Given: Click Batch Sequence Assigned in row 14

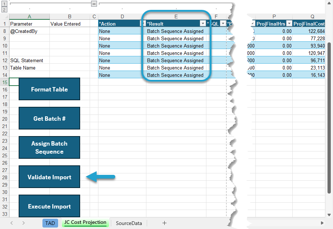Looking at the screenshot, I should [x=176, y=75].
